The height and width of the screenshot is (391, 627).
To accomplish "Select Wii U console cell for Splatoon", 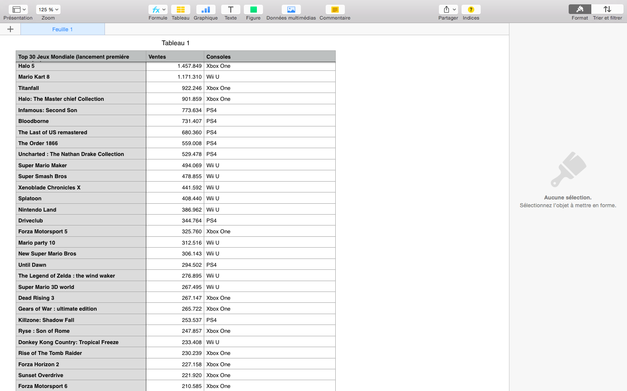I will 270,198.
